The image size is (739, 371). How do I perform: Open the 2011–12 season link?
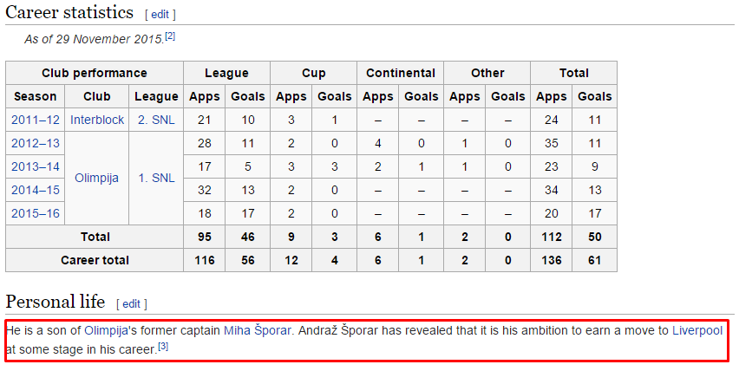click(x=36, y=120)
